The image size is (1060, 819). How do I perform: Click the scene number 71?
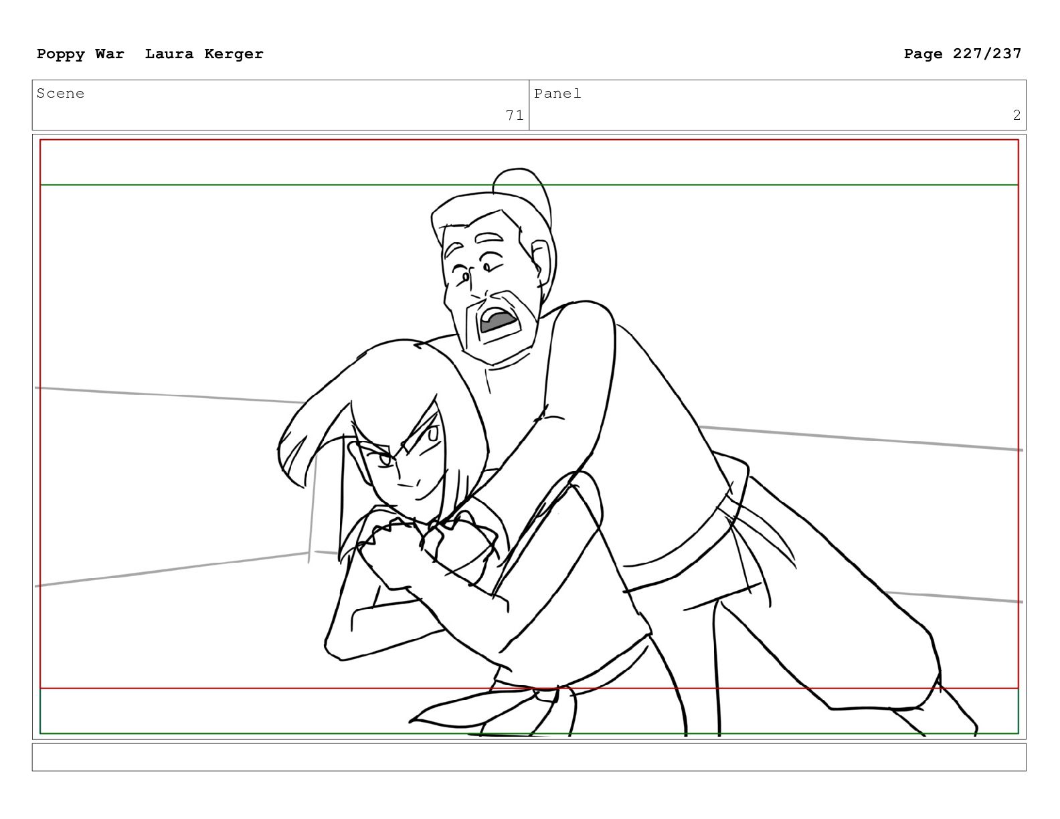[515, 115]
